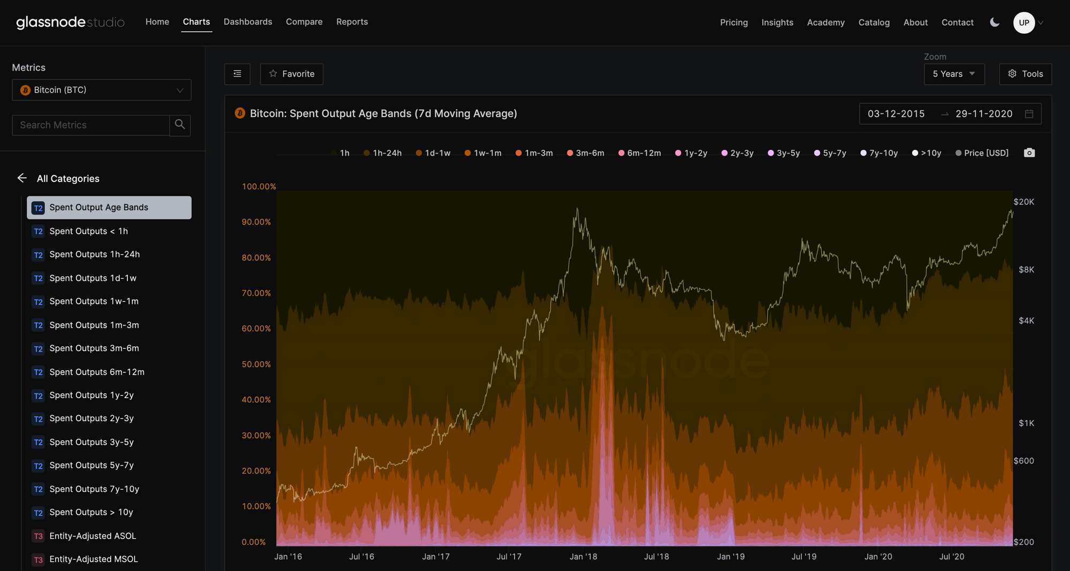Click the T2 badge beside Spent Outputs 1m-3m
Screen dimensions: 1070x571
[x=38, y=325]
